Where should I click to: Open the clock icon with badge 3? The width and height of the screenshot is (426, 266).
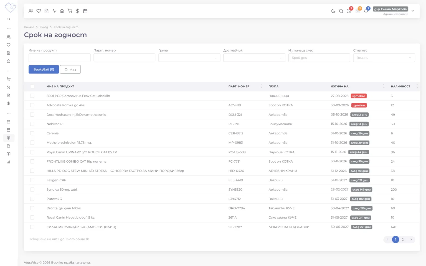point(349,11)
